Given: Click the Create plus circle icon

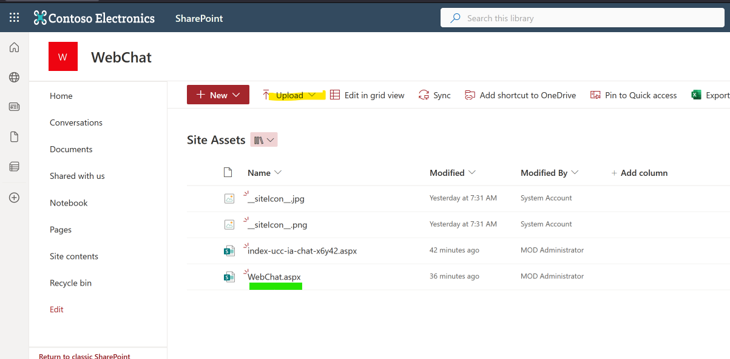Looking at the screenshot, I should pyautogui.click(x=14, y=197).
